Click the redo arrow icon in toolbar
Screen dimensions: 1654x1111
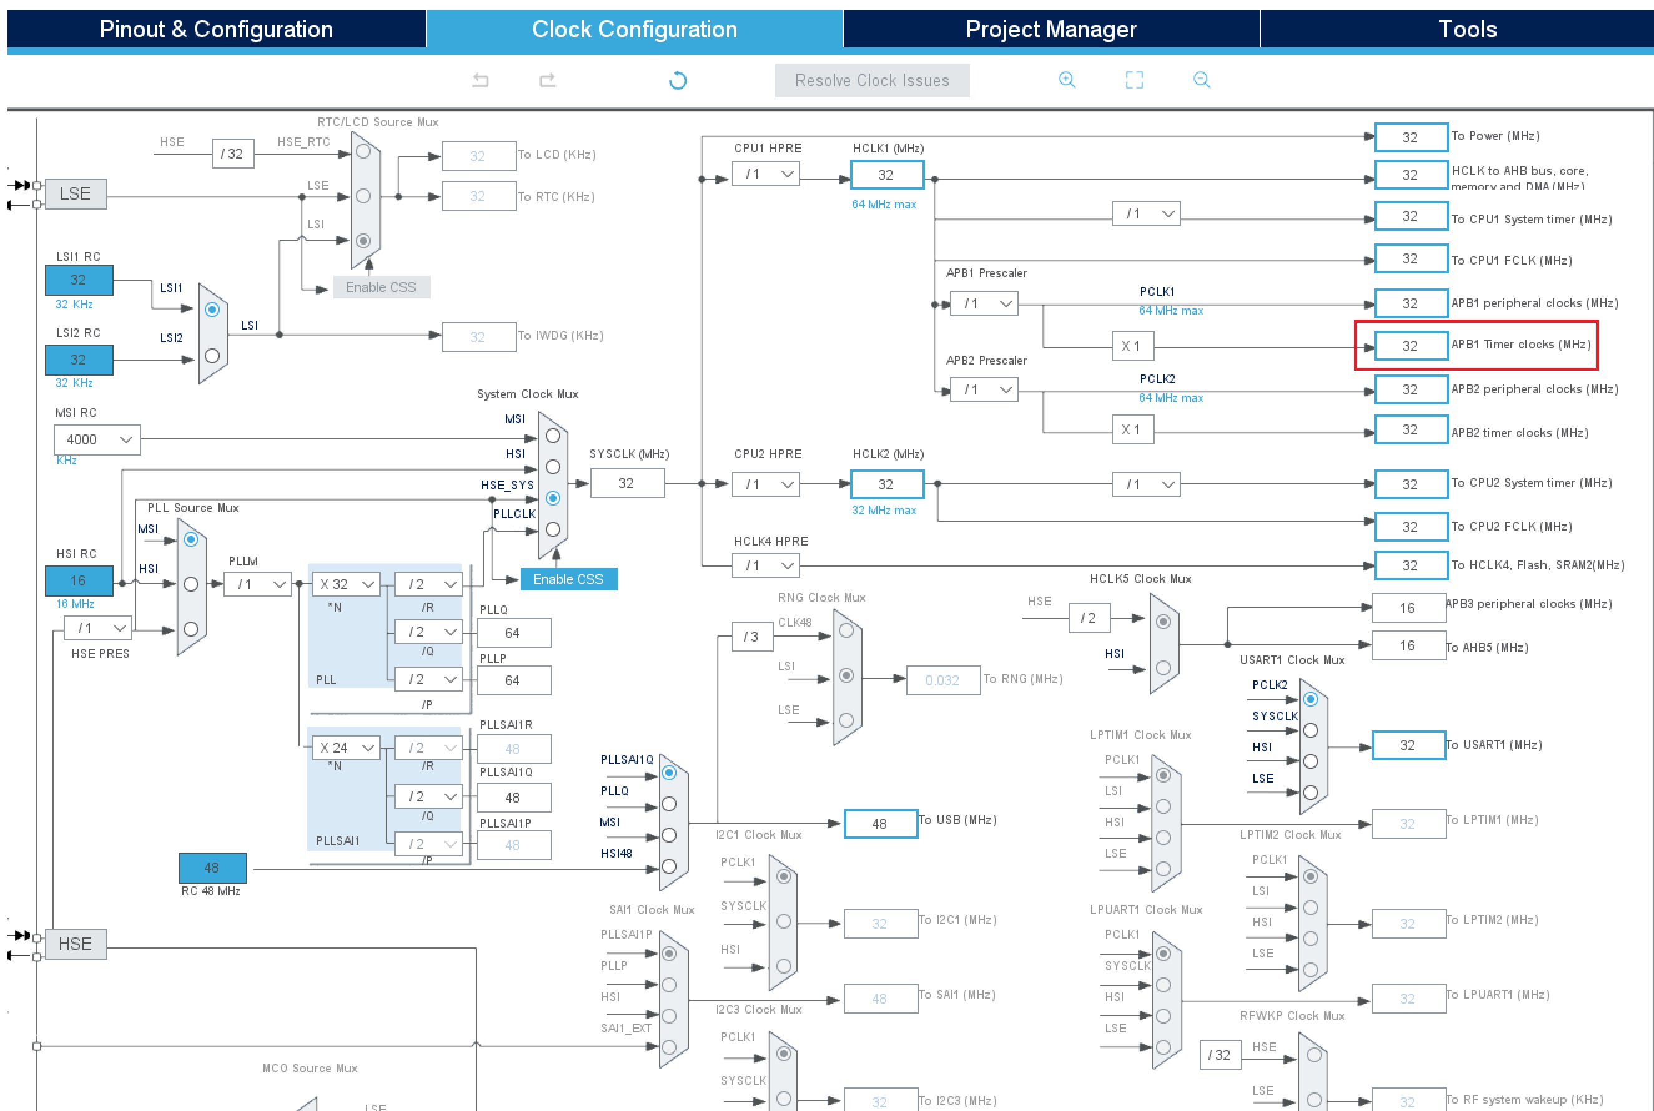click(x=547, y=80)
